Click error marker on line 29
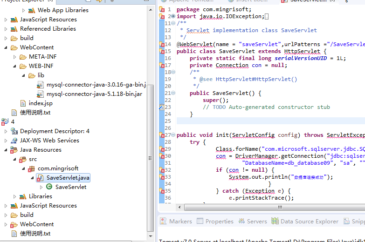 (162, 149)
